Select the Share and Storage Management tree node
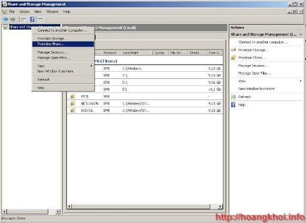This screenshot has width=306, height=223. tap(32, 27)
